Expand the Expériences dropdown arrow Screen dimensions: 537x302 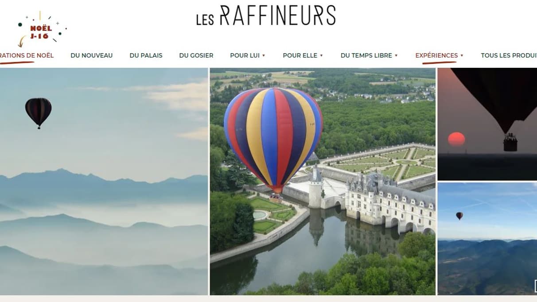click(462, 56)
